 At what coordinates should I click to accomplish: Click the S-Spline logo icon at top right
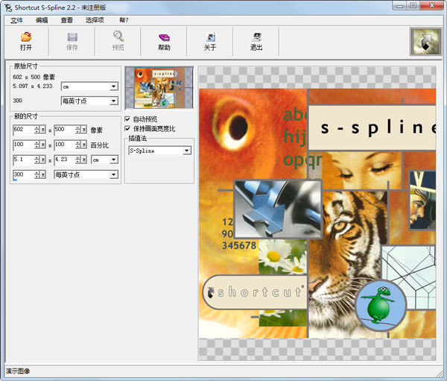(425, 42)
